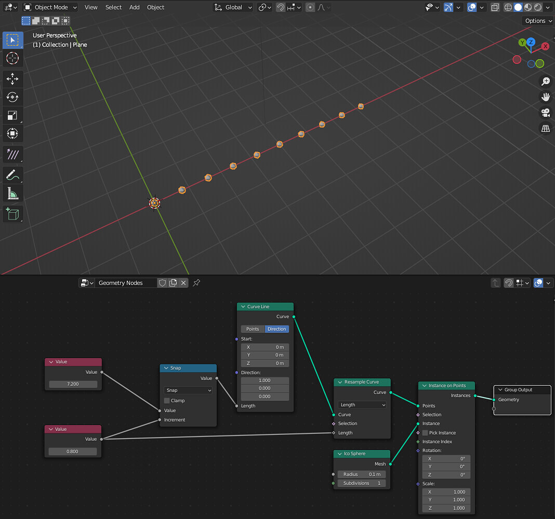
Task: Click Start X 0 m field
Action: [265, 347]
